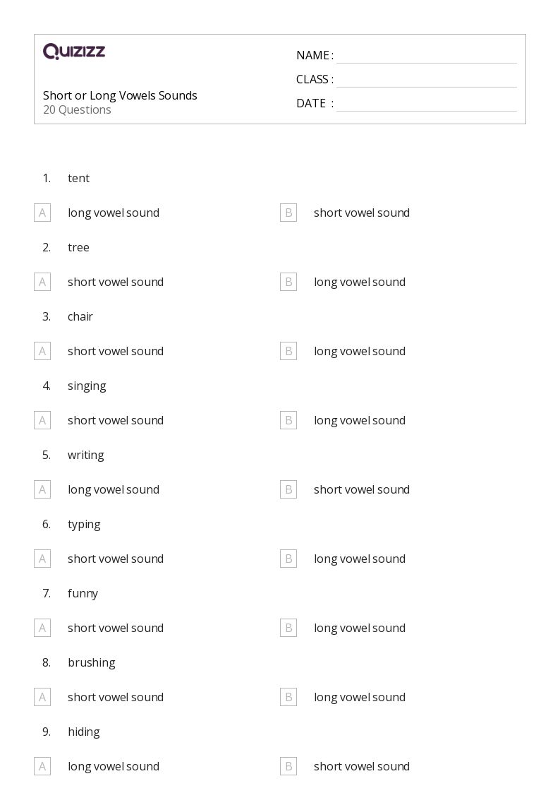This screenshot has height=793, width=560.
Task: Click the DATE input line
Action: pyautogui.click(x=427, y=105)
